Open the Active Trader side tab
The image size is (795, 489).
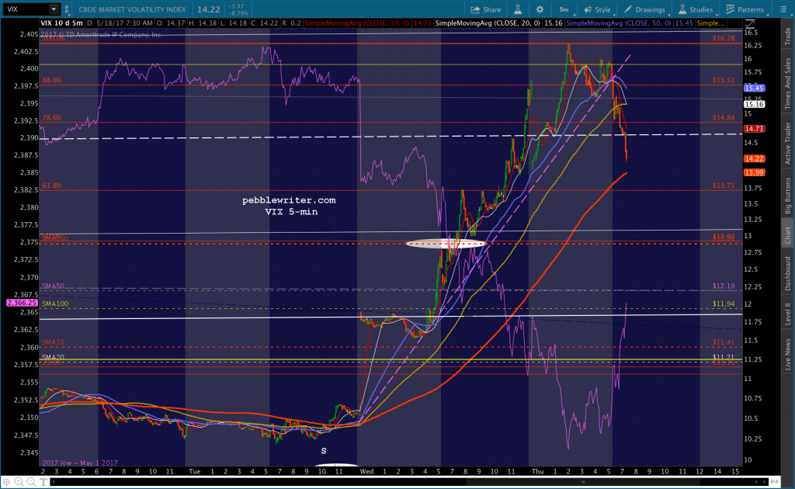tap(788, 144)
